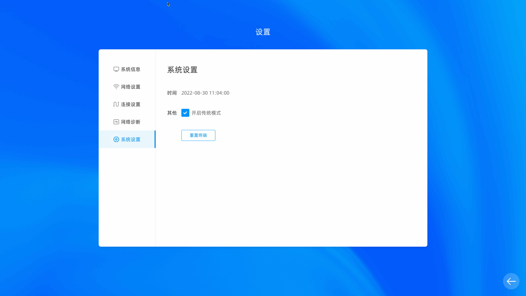This screenshot has height=296, width=526.
Task: Click the 设置 page title
Action: (263, 32)
